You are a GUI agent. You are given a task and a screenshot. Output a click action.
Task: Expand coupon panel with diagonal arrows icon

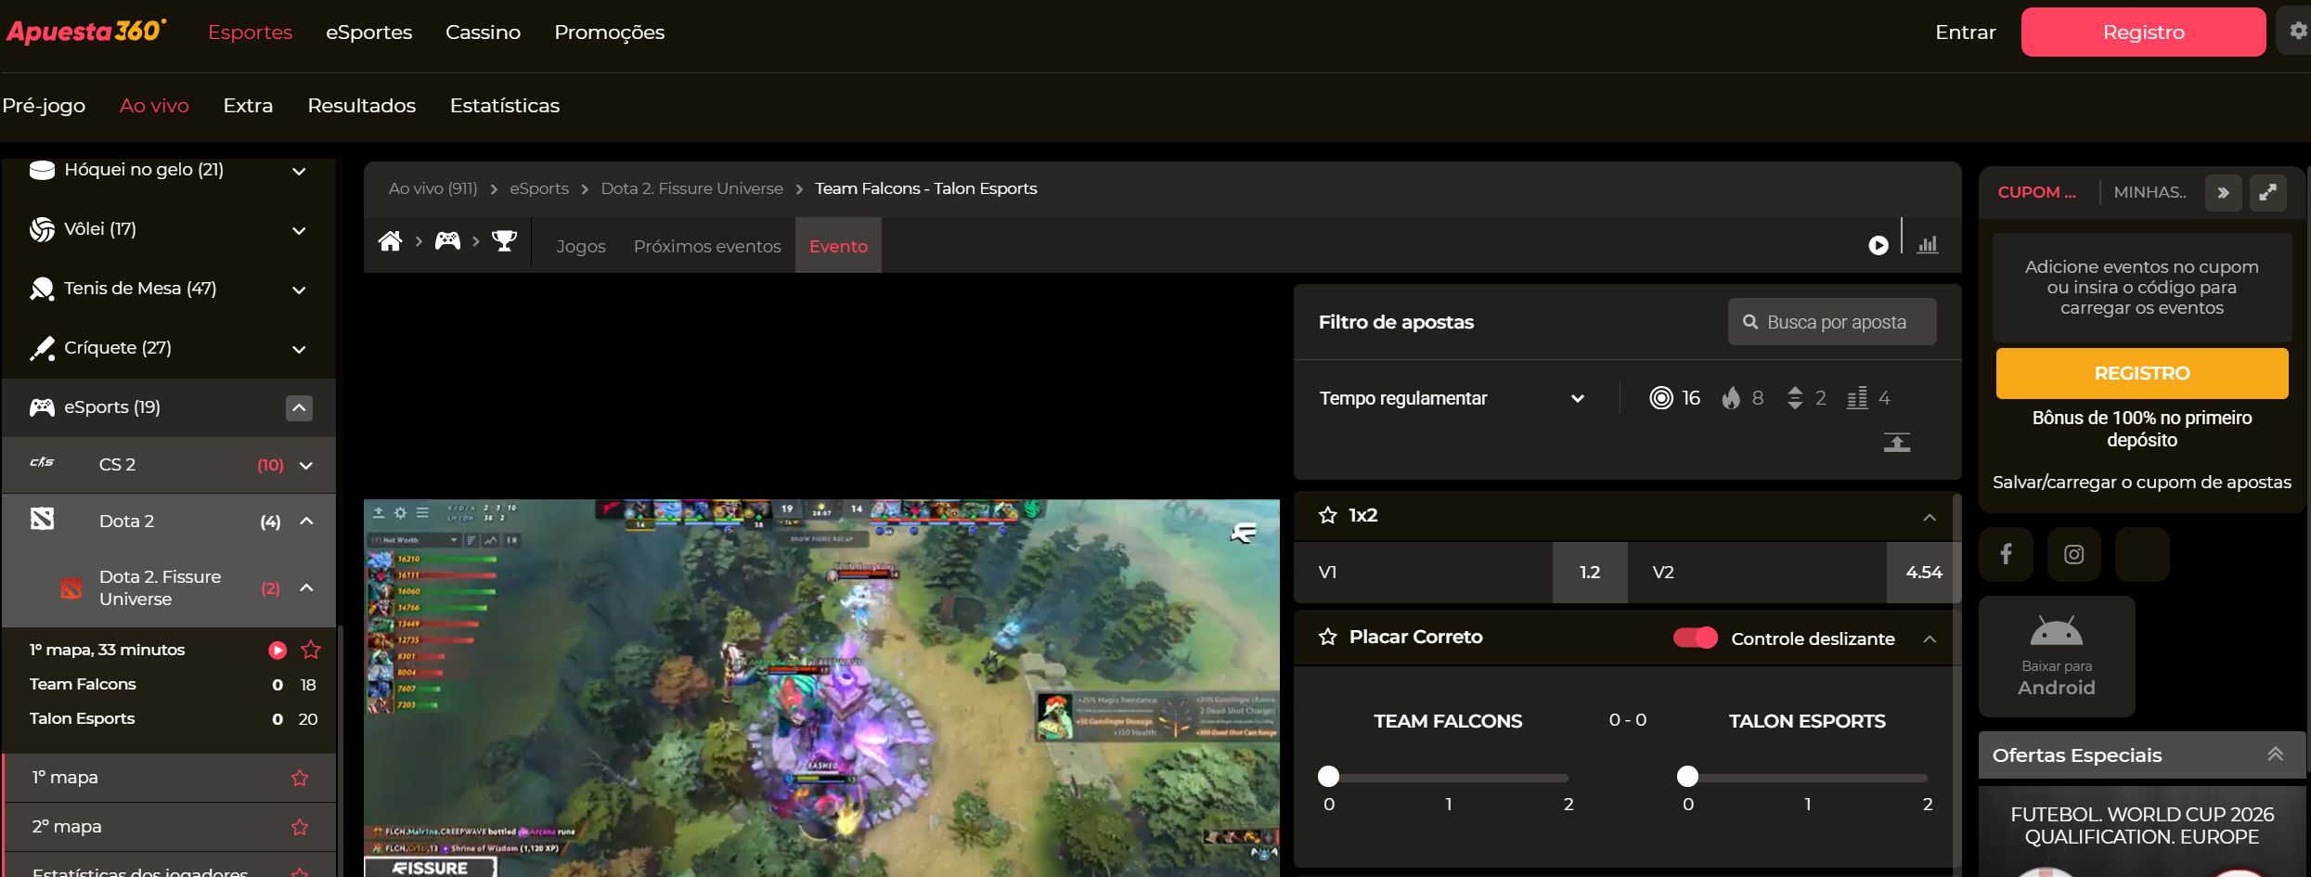pos(2268,193)
